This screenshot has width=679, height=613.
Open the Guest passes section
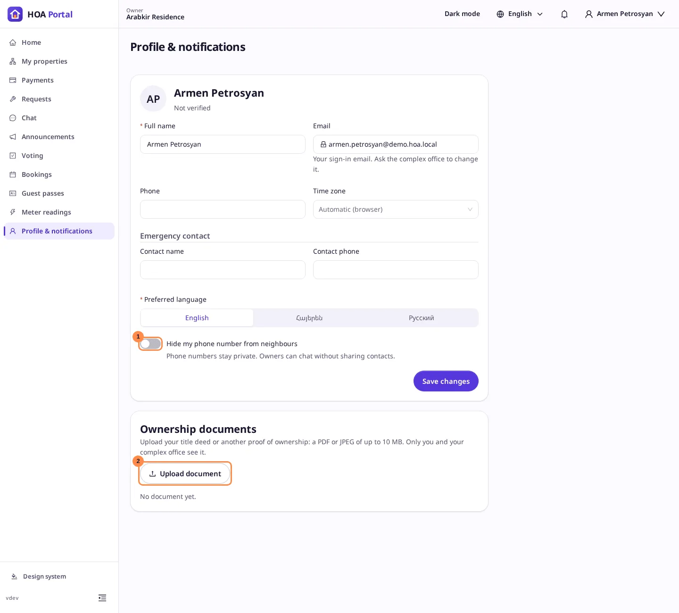[59, 193]
